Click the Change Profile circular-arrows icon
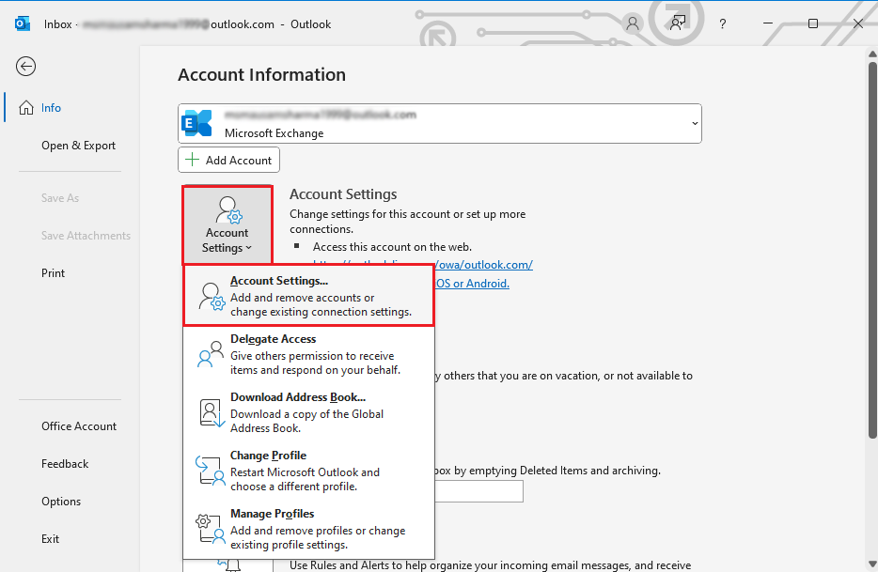 pos(209,471)
